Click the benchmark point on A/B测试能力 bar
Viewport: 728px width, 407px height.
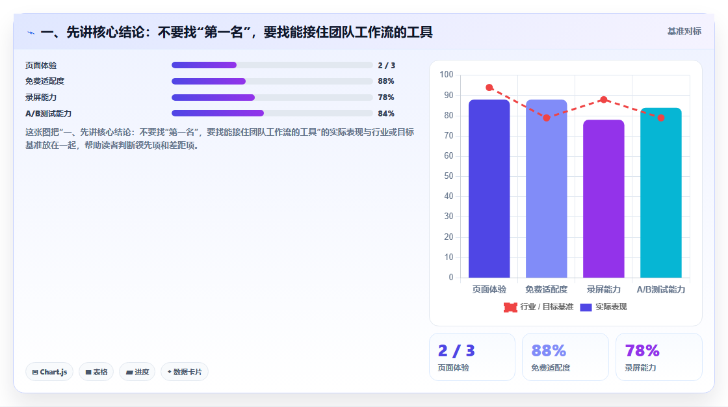click(661, 118)
